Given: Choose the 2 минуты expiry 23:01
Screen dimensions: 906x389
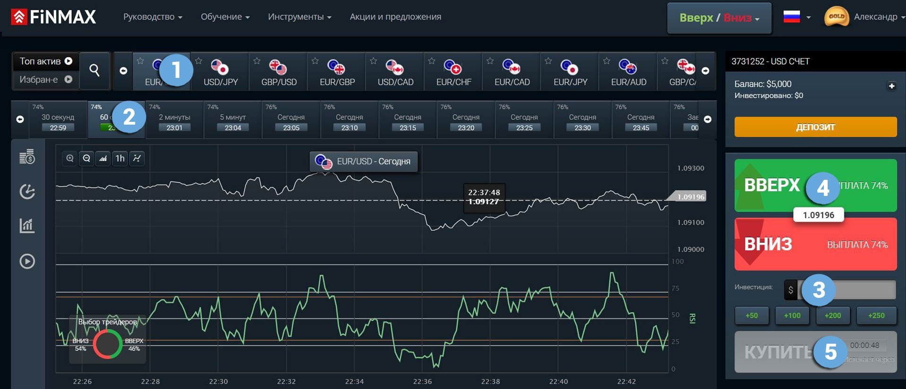Looking at the screenshot, I should click(x=174, y=119).
